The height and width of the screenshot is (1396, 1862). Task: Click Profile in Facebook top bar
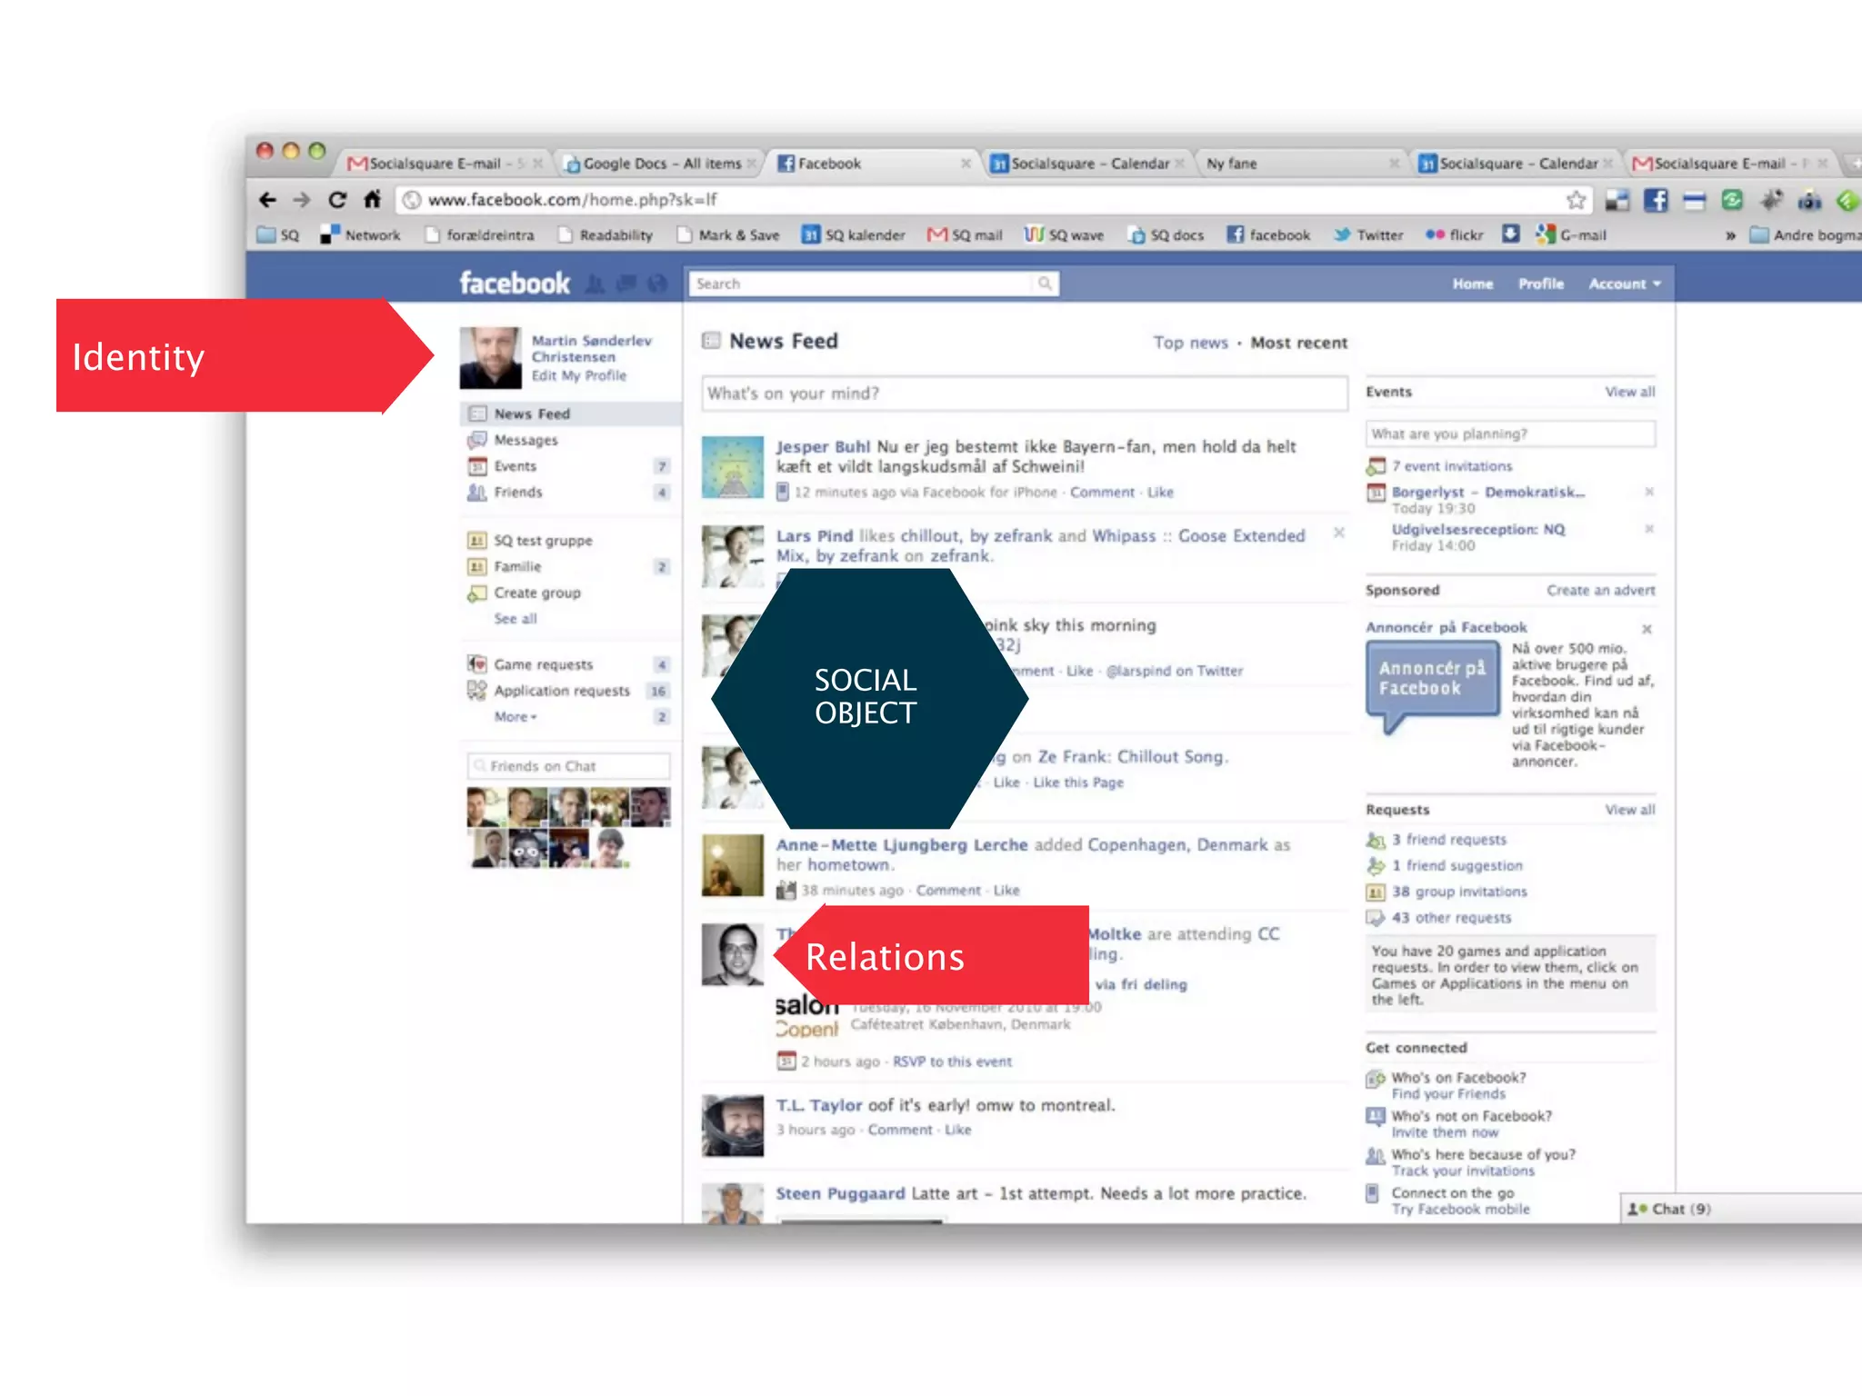tap(1541, 284)
